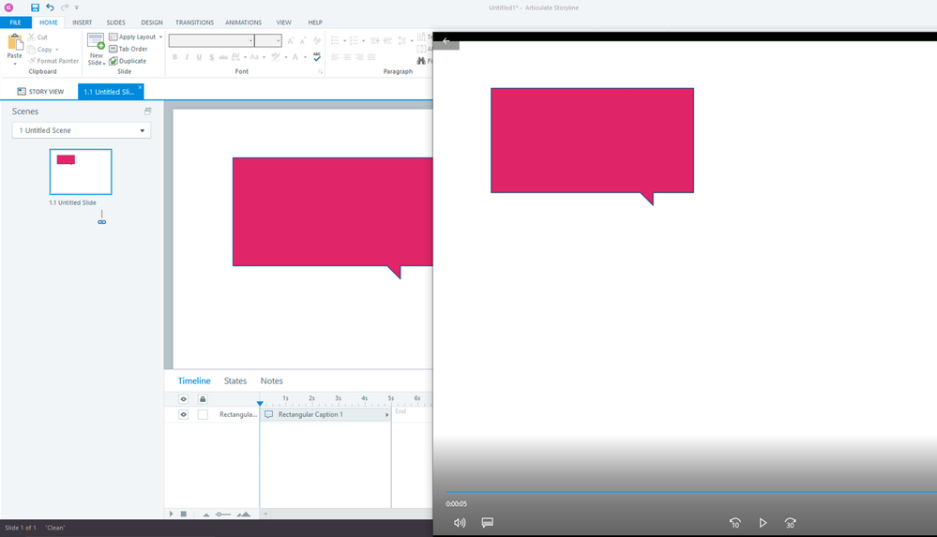Viewport: 937px width, 537px height.
Task: Hide Rectangular Caption 1 with eye icon
Action: tap(184, 414)
